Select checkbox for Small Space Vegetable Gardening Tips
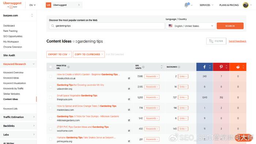The image size is (256, 144). pyautogui.click(x=50, y=97)
